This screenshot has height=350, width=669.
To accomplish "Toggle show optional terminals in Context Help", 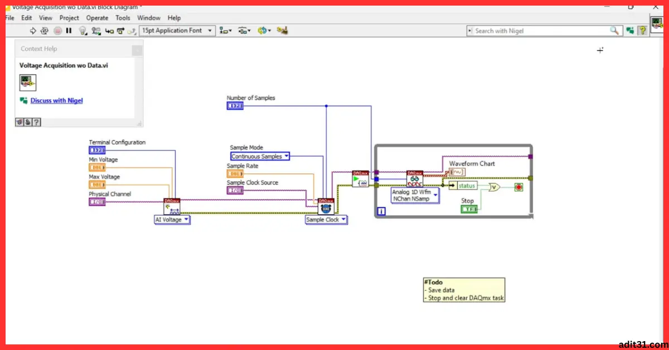I will [x=19, y=122].
